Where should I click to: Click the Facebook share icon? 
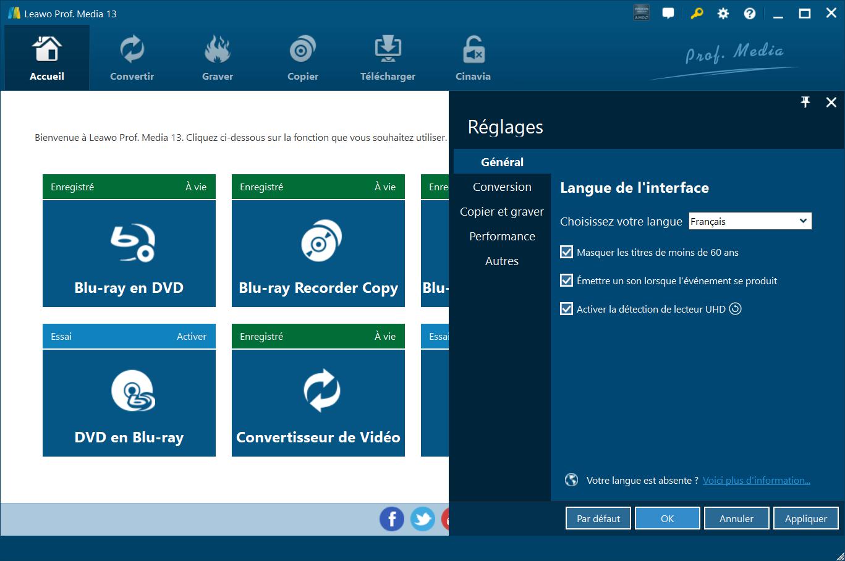pyautogui.click(x=392, y=519)
